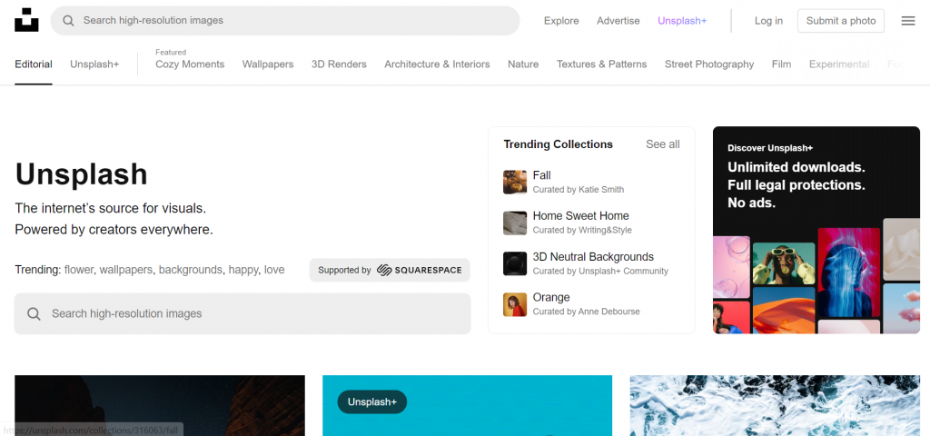Select the Editorial tab
930x436 pixels.
[x=34, y=64]
